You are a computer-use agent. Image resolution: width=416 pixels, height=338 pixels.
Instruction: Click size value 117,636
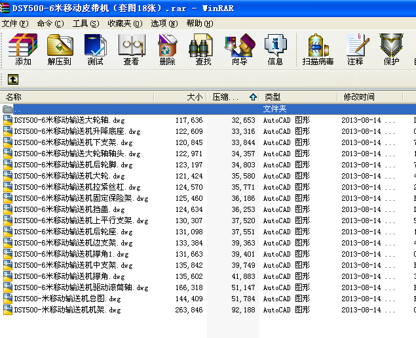(x=189, y=120)
